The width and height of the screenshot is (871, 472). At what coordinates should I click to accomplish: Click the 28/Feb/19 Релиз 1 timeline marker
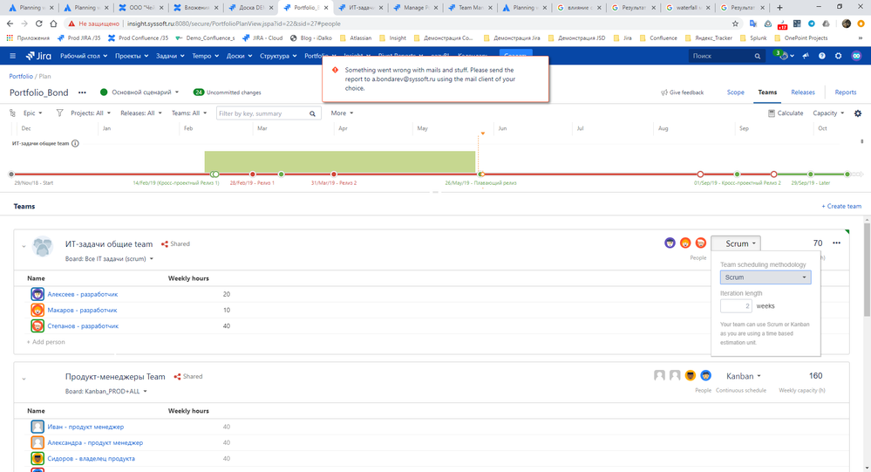(252, 174)
